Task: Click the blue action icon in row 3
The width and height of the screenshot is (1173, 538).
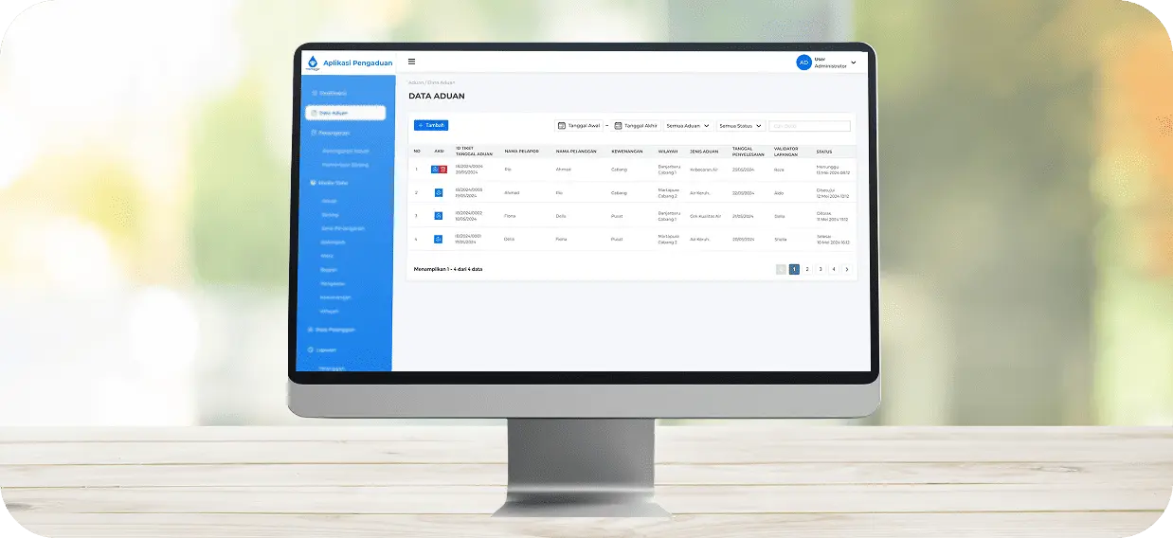Action: [439, 216]
